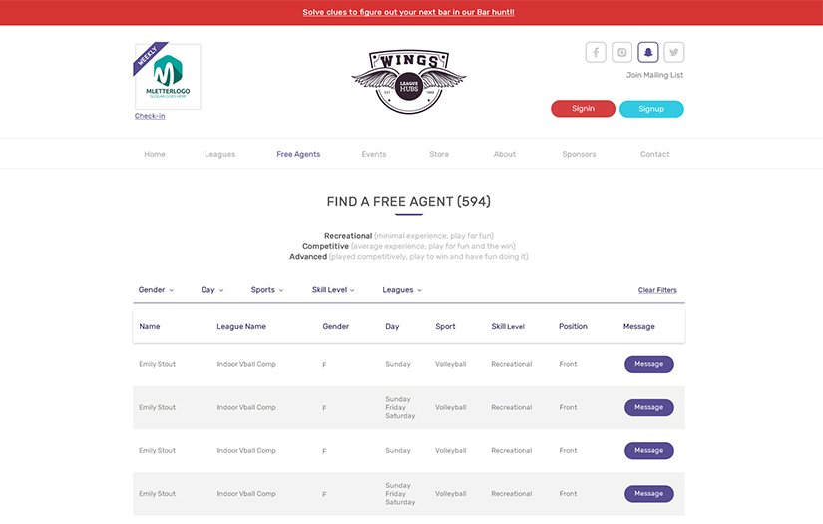The width and height of the screenshot is (823, 524).
Task: Message the fourth Emily Stout row
Action: (x=648, y=493)
